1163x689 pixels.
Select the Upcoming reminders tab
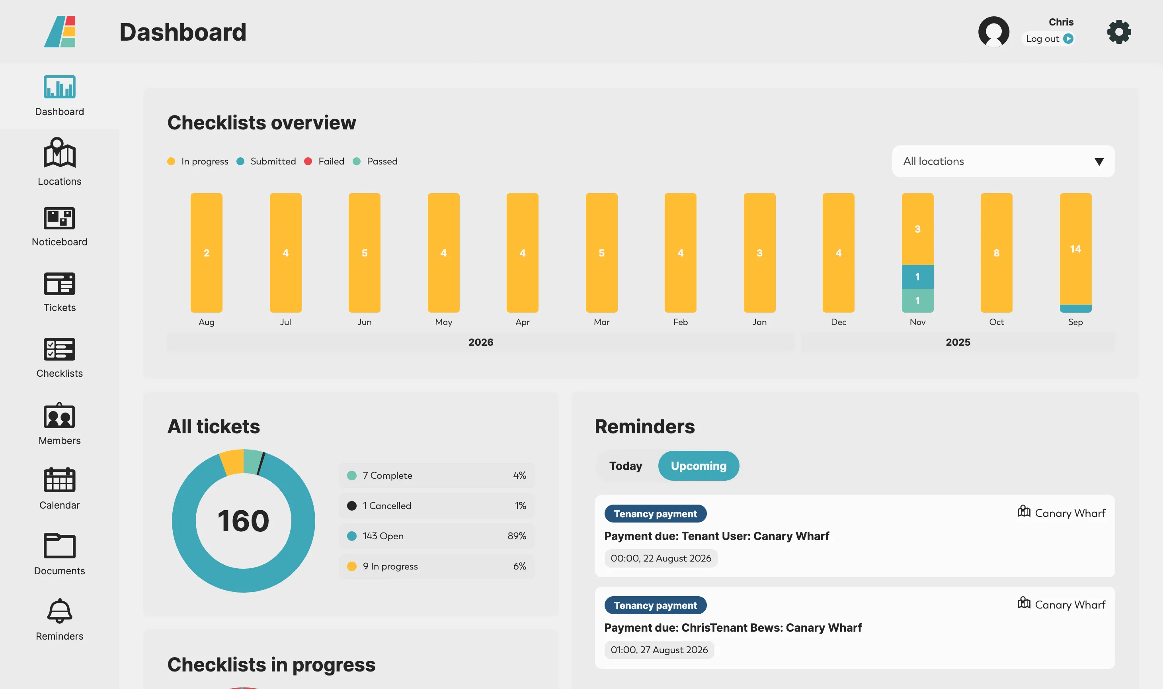click(x=698, y=466)
